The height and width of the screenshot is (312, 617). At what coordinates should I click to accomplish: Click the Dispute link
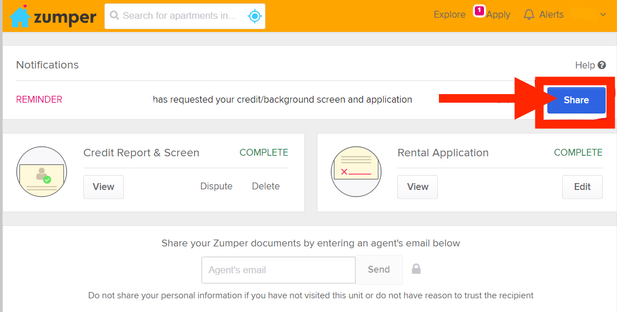tap(216, 186)
